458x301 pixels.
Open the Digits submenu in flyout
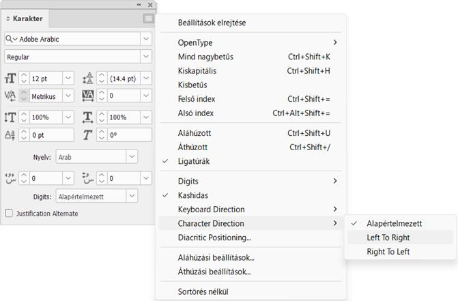(x=251, y=182)
